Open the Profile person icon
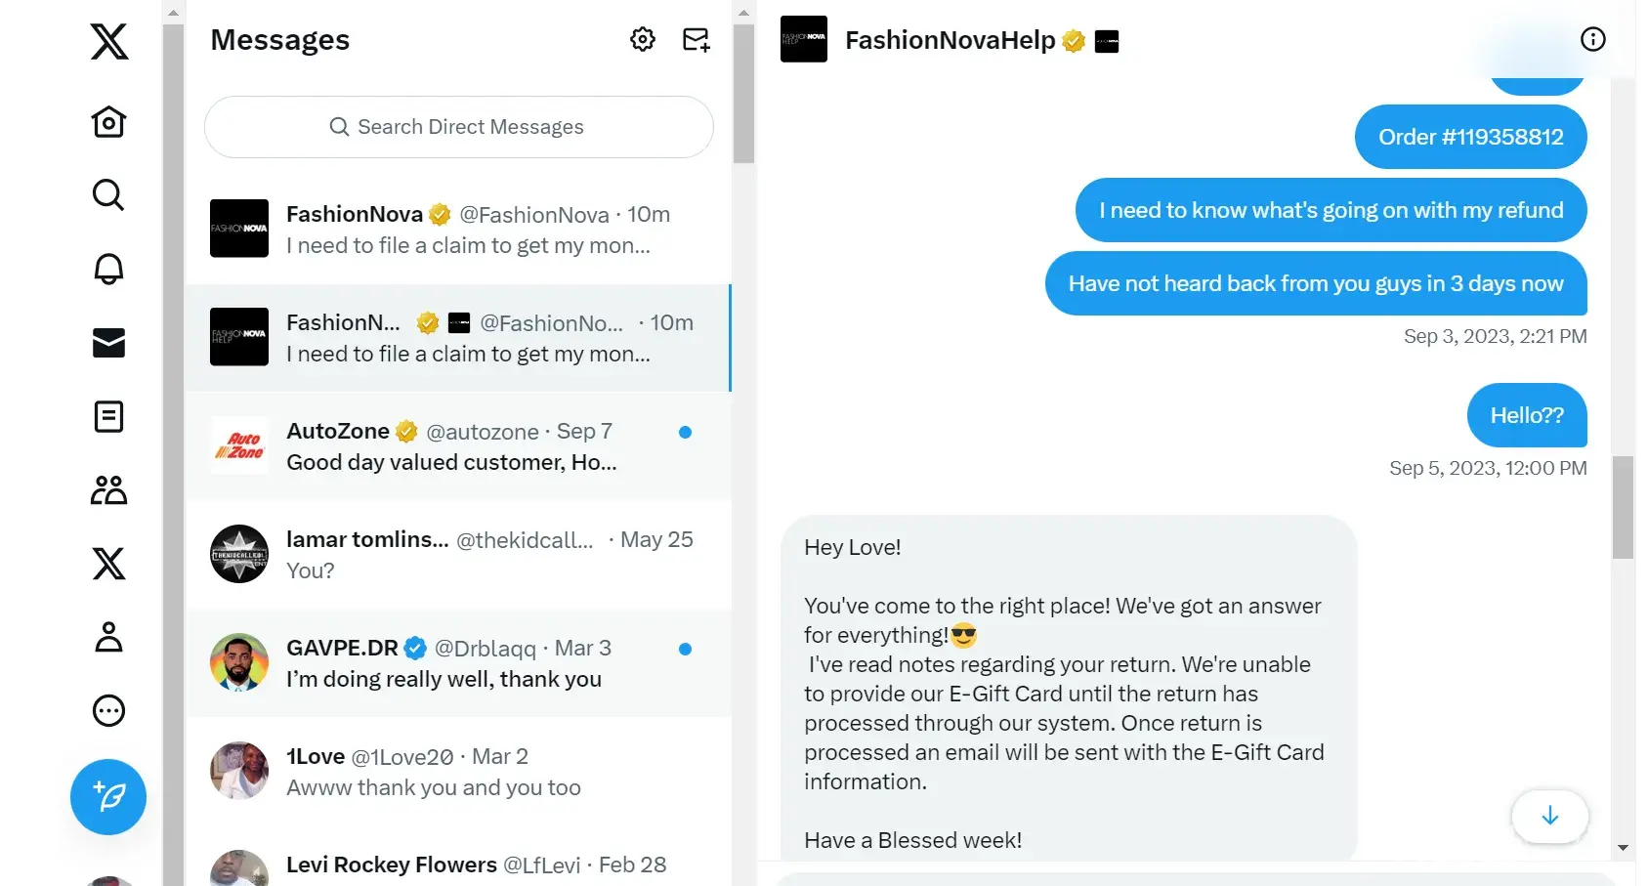The width and height of the screenshot is (1648, 886). point(108,637)
